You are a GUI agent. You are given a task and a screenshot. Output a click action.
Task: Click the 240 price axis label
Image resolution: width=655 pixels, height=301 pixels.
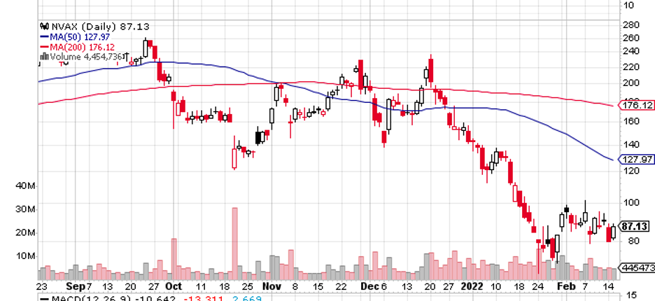(631, 51)
